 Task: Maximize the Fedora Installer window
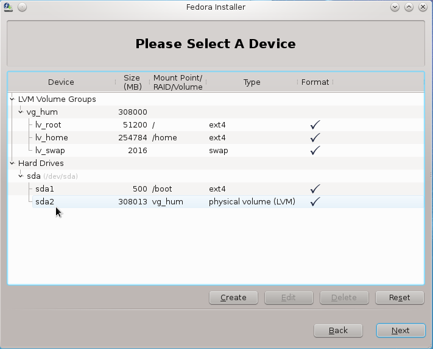[x=409, y=7]
